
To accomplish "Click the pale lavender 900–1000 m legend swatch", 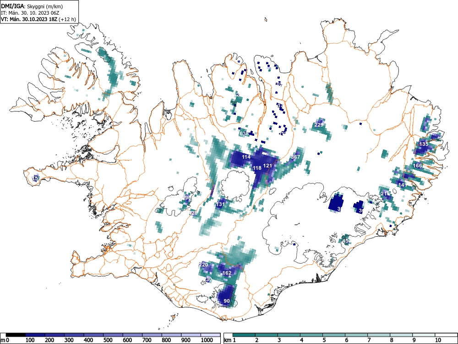I will click(x=191, y=335).
